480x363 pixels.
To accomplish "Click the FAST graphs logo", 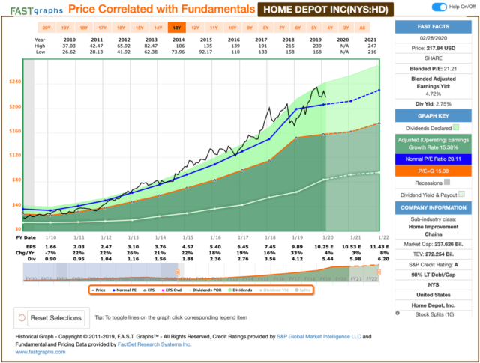I will 37,11.
